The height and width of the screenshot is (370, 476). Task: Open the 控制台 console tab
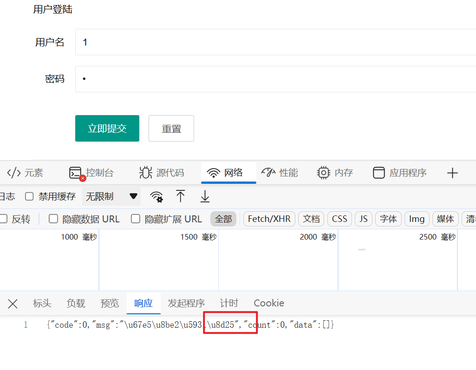(91, 173)
